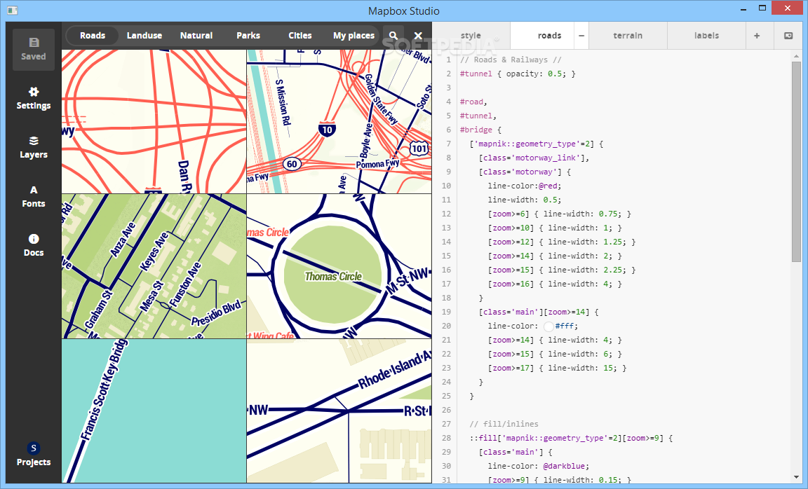
Task: Click the code editor vertical scrollbar thumb
Action: 796,160
